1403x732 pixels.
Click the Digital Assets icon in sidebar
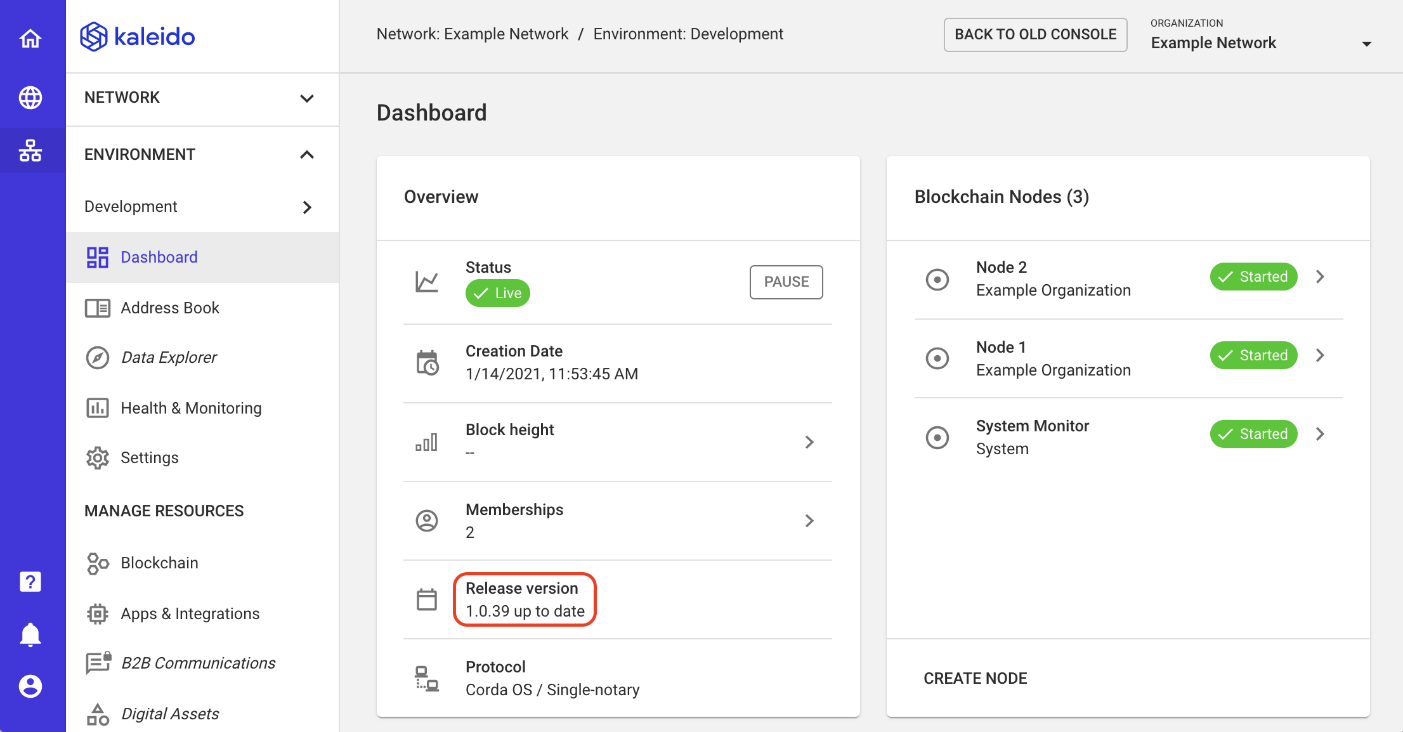pyautogui.click(x=100, y=714)
